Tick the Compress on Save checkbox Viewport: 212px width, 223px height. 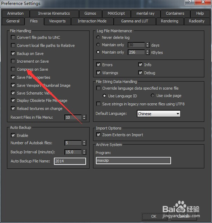click(x=13, y=69)
